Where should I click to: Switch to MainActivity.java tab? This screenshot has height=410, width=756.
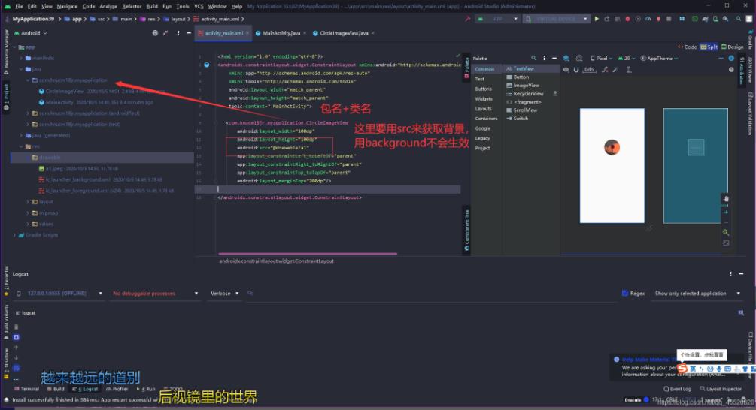(x=281, y=33)
